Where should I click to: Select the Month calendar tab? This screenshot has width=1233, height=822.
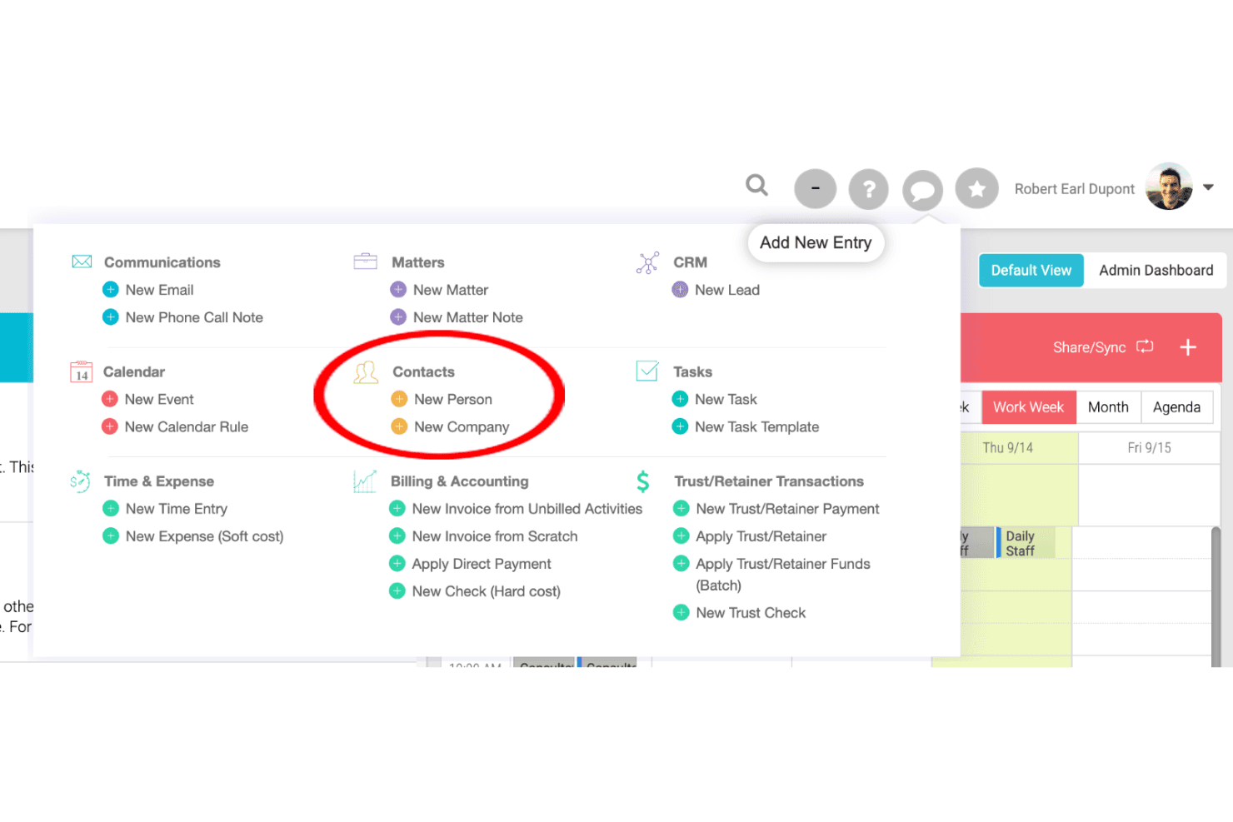[x=1108, y=407]
